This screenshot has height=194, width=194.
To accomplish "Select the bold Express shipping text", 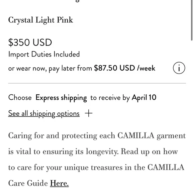I will coord(61,98).
